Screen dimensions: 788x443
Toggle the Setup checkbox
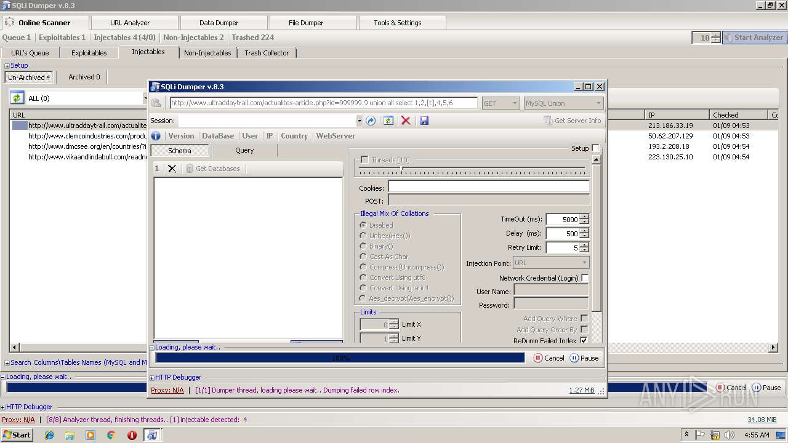click(x=595, y=148)
